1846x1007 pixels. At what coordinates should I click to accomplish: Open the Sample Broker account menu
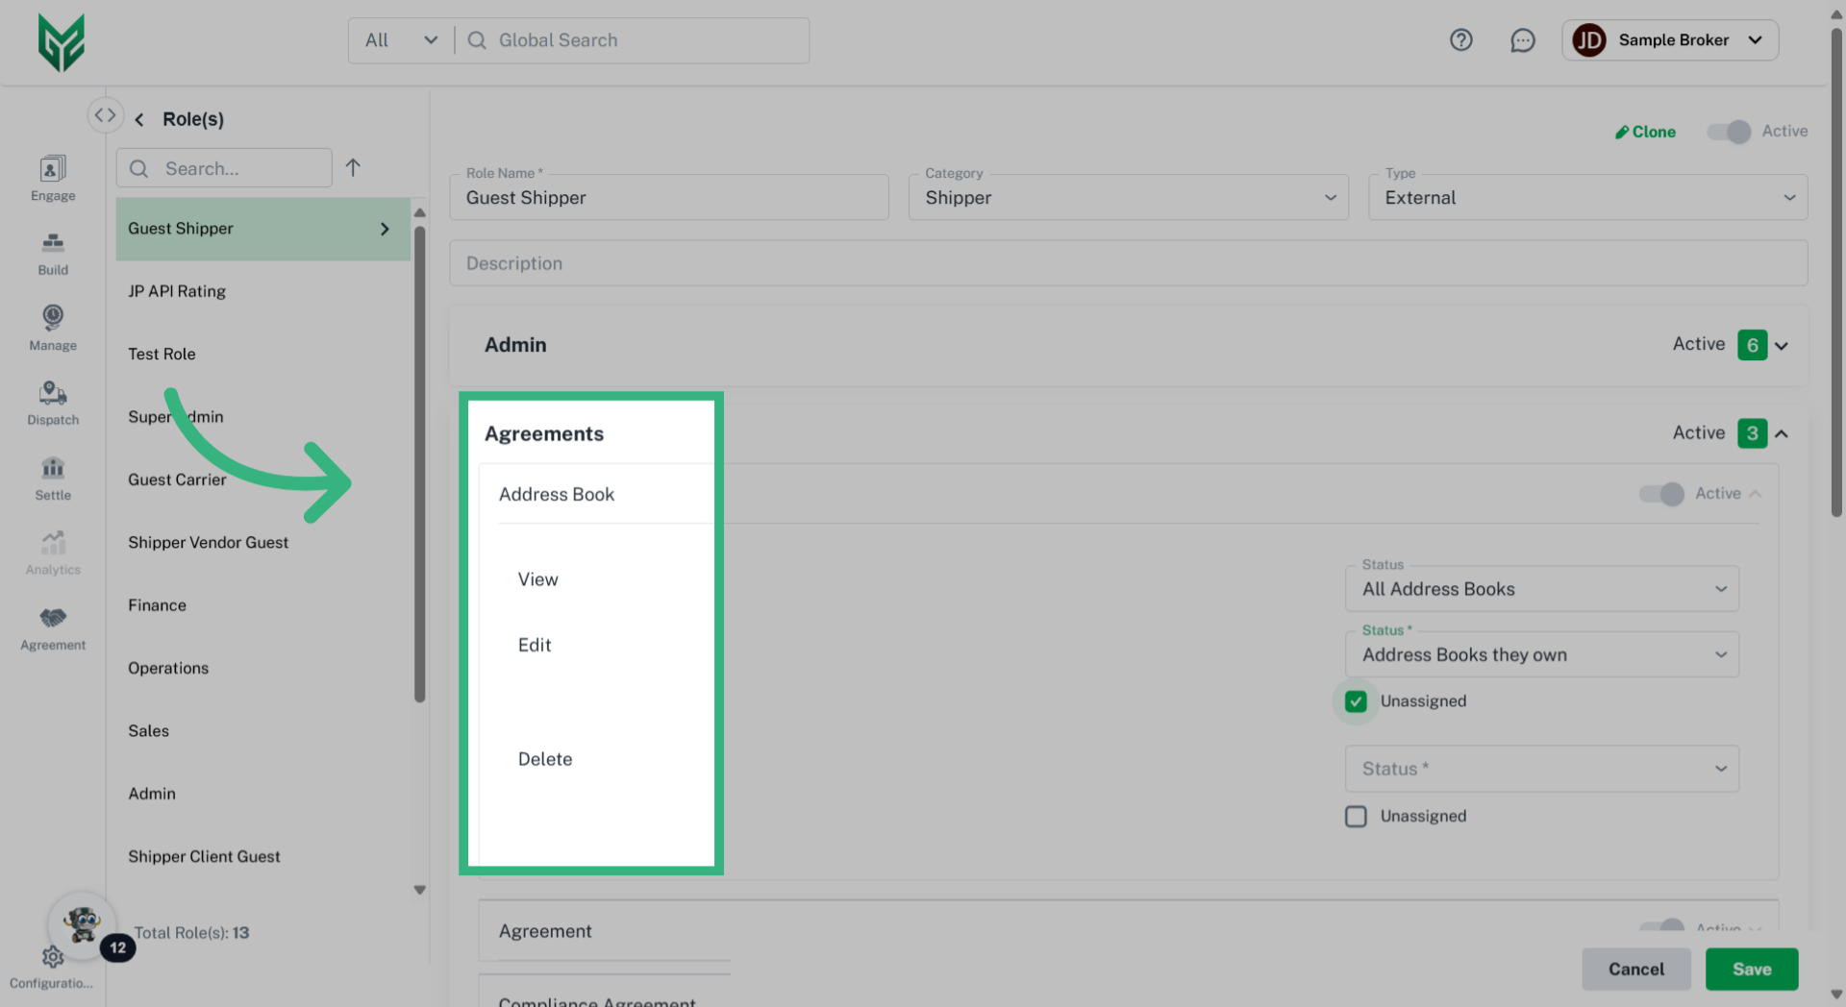click(1670, 39)
